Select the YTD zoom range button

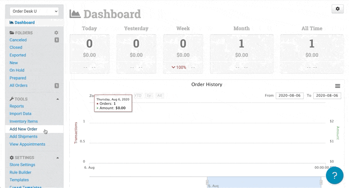click(x=138, y=95)
